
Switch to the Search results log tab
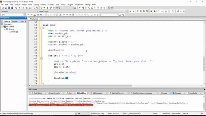[x=55, y=93]
